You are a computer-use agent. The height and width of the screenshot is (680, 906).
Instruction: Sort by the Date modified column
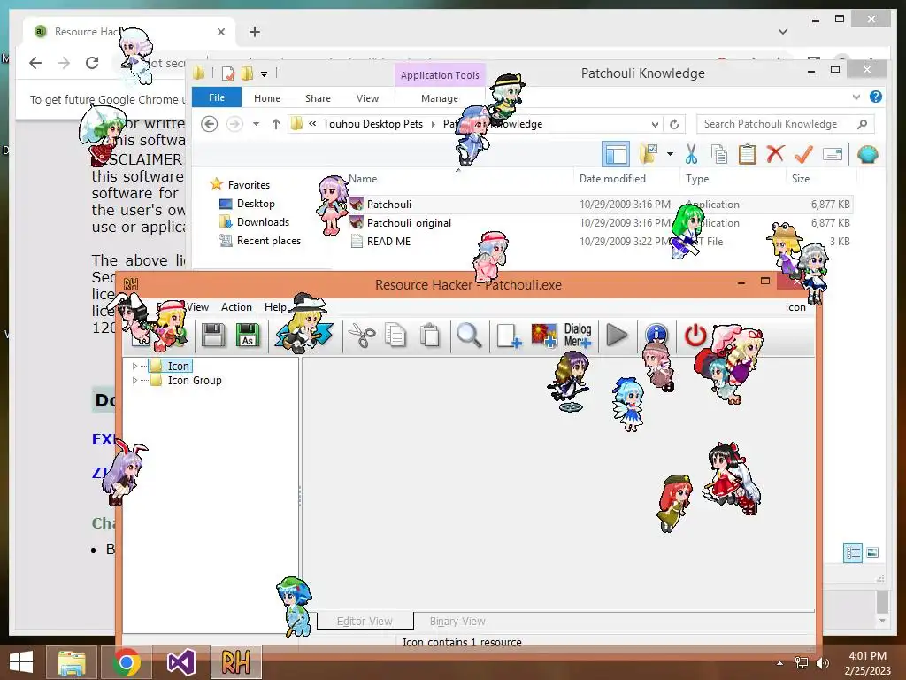point(612,179)
